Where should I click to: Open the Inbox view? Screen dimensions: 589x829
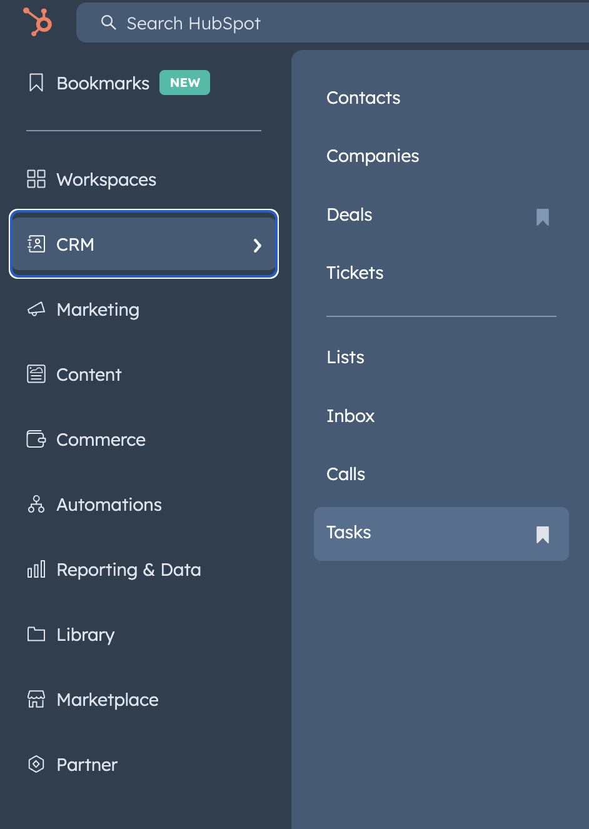tap(350, 416)
